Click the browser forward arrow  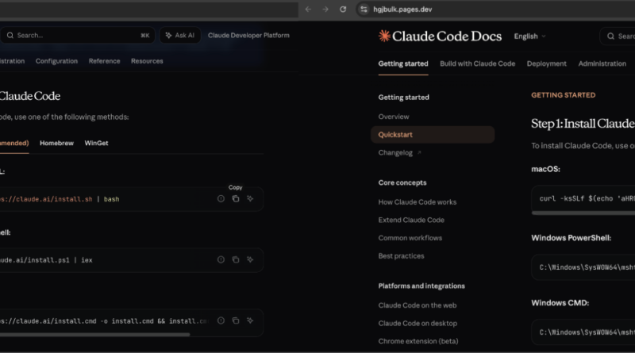coord(325,9)
